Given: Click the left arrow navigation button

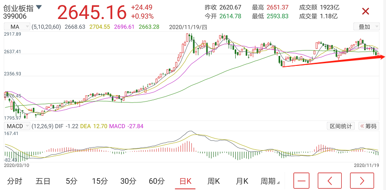Looking at the screenshot, I should pyautogui.click(x=329, y=181).
